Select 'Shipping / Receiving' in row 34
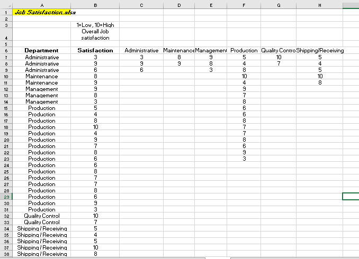This screenshot has height=259, width=359. click(42, 228)
